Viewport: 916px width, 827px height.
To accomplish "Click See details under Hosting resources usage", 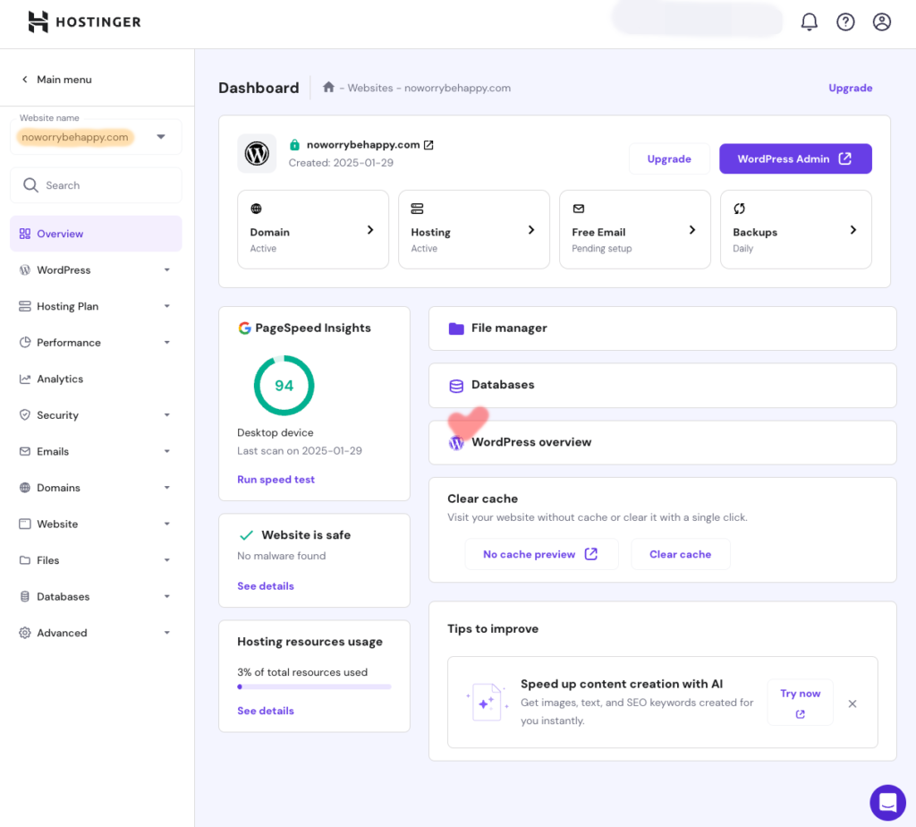I will tap(265, 711).
